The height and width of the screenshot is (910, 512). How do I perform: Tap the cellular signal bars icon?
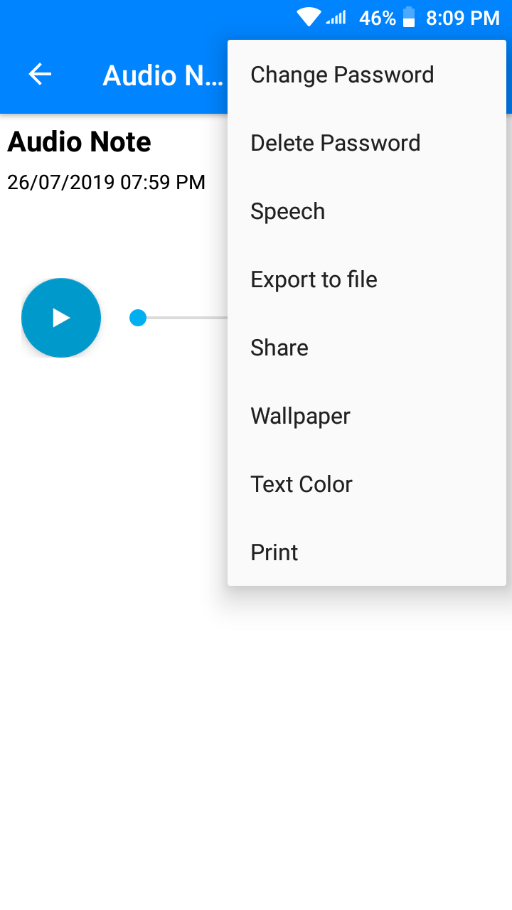pos(336,18)
